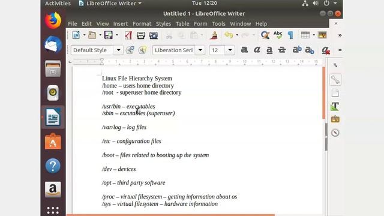Open the Insert Table dropdown arrow
384x216 pixels.
(314, 35)
